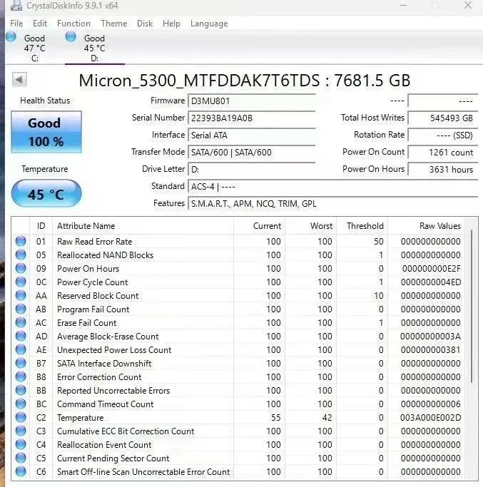Click status orb for Smart Off-line Scan row

click(x=21, y=471)
